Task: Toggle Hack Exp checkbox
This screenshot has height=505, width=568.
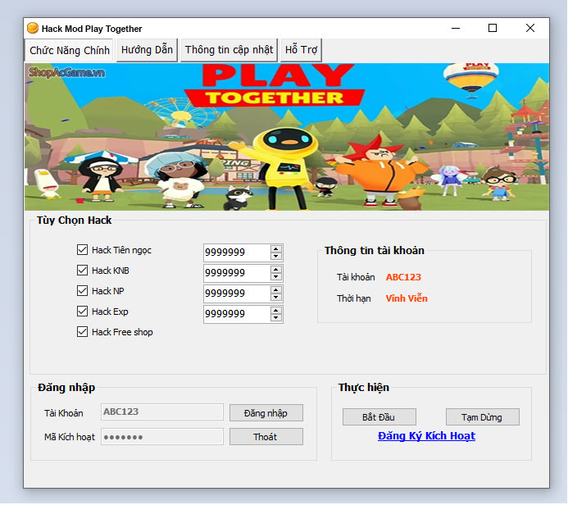Action: [82, 312]
